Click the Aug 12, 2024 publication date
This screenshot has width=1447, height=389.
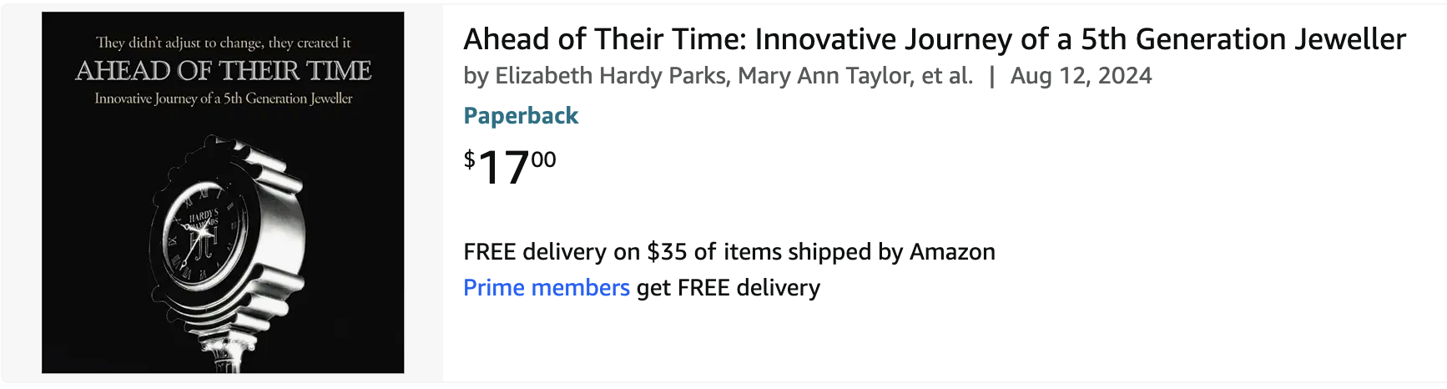click(1081, 76)
